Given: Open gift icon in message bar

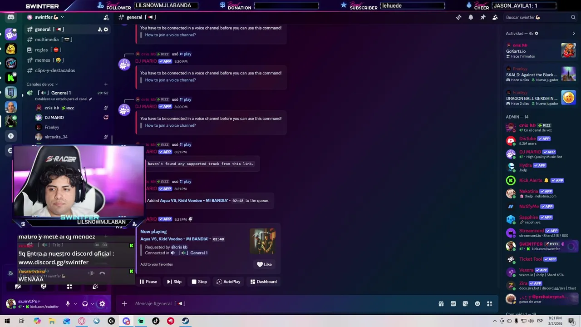Looking at the screenshot, I should (441, 304).
